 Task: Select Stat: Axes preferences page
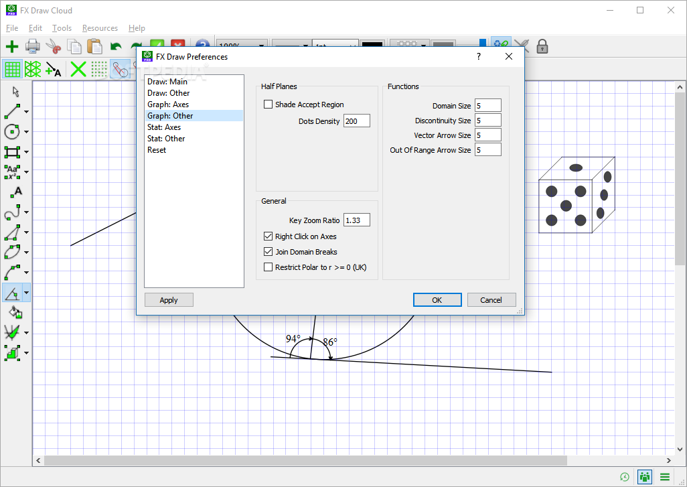(194, 127)
